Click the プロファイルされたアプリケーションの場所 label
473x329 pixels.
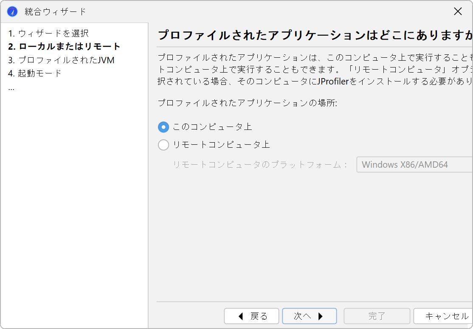(x=248, y=103)
